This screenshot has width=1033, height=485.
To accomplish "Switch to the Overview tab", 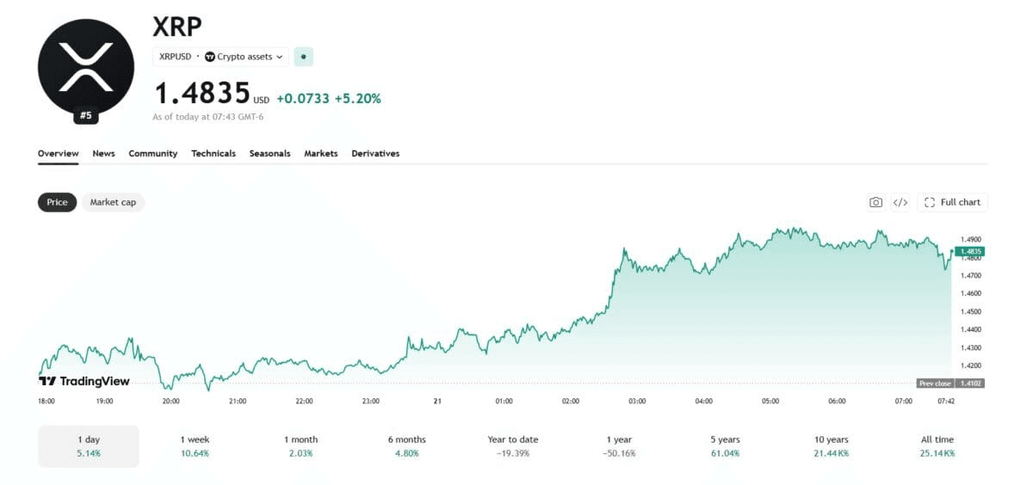I will pyautogui.click(x=59, y=153).
